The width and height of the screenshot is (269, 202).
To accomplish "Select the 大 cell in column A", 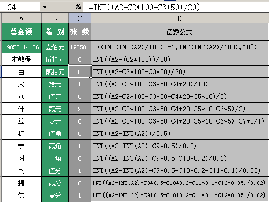I will click(x=21, y=84).
